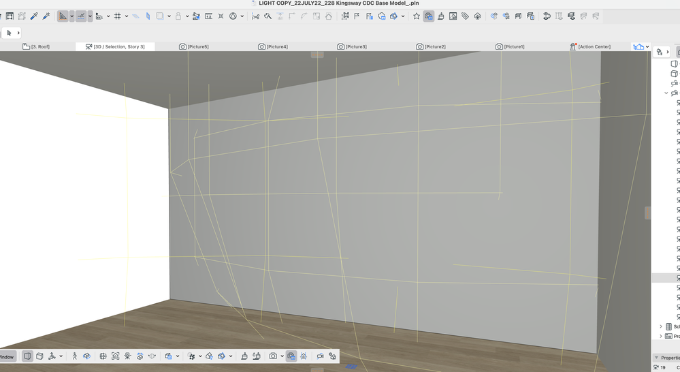Switch to the 3. Roof tab
This screenshot has height=372, width=680.
coord(36,46)
